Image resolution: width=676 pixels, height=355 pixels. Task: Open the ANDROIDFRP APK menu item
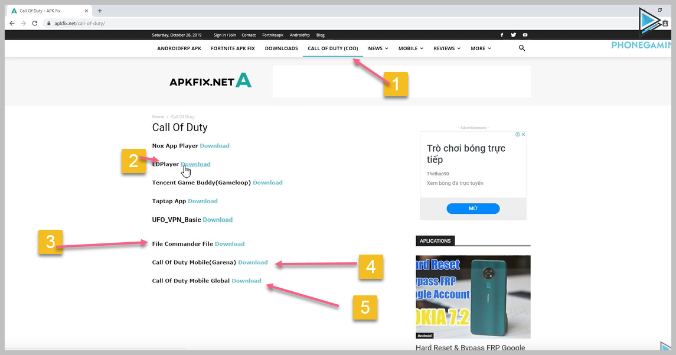pos(179,48)
